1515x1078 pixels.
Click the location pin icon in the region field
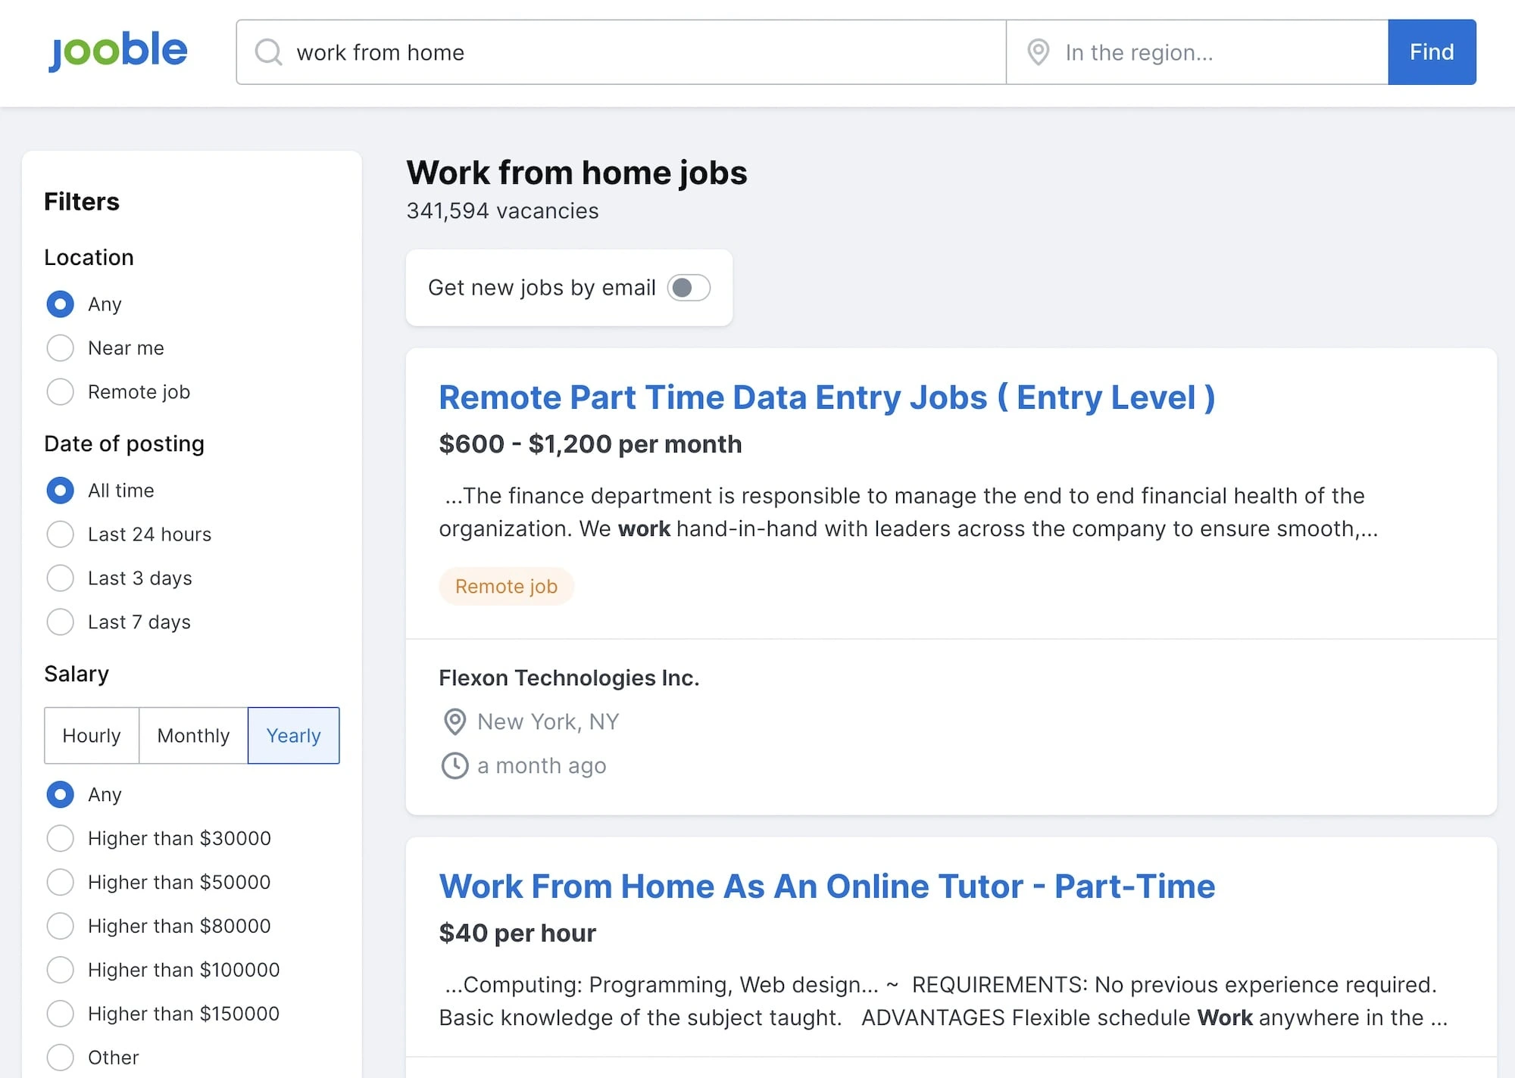(1038, 52)
